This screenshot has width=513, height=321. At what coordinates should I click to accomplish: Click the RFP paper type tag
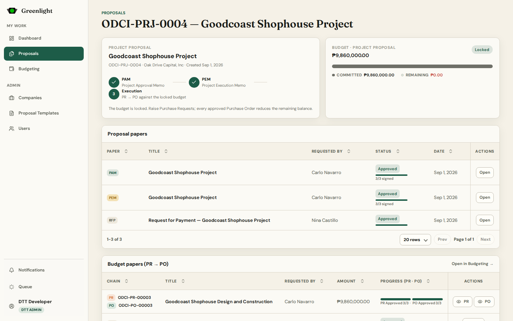point(112,220)
